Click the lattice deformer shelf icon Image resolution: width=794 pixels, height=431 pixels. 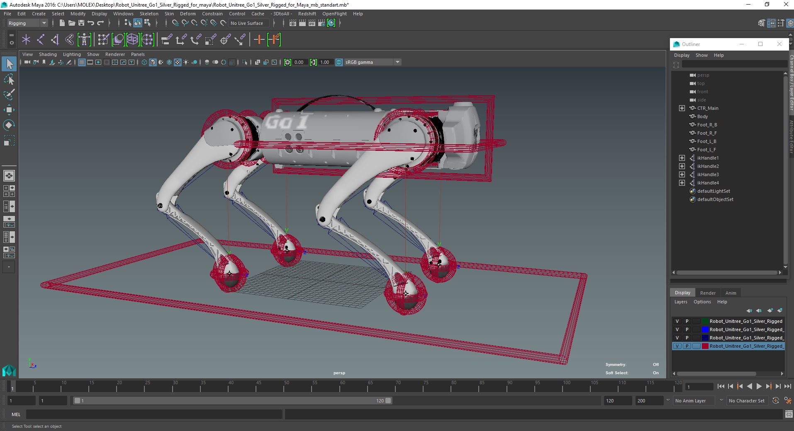pyautogui.click(x=132, y=40)
